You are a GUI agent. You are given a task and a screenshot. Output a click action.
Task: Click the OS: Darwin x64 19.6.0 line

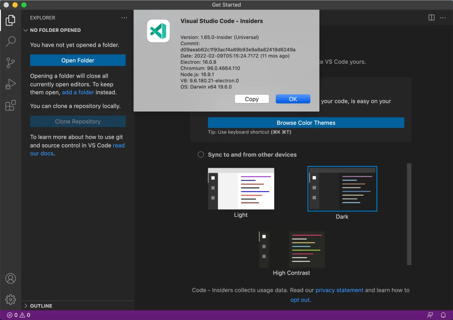[206, 87]
